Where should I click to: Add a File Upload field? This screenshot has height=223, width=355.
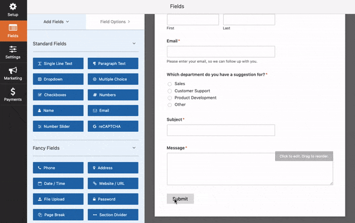click(58, 199)
